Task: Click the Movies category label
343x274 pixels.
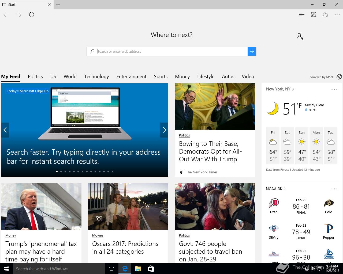Action: point(98,235)
